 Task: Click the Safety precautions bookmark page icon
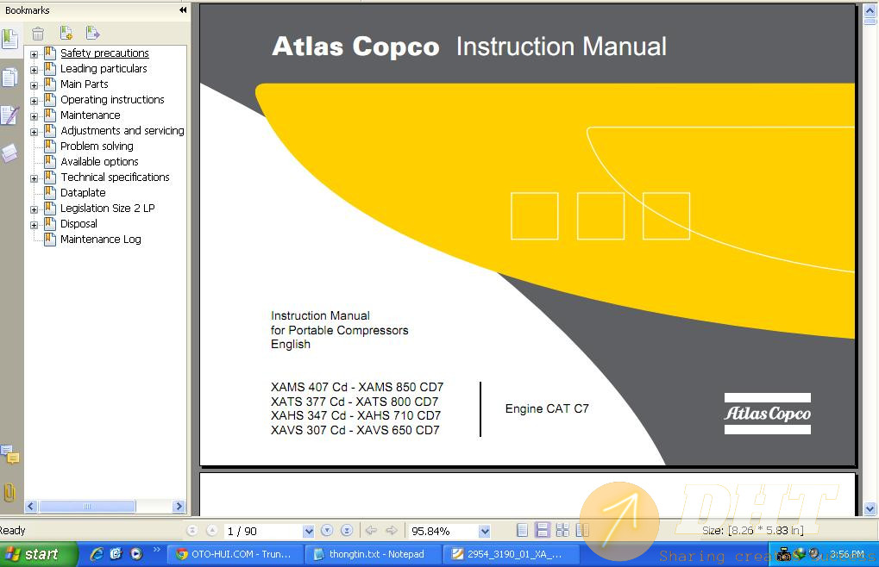point(50,53)
